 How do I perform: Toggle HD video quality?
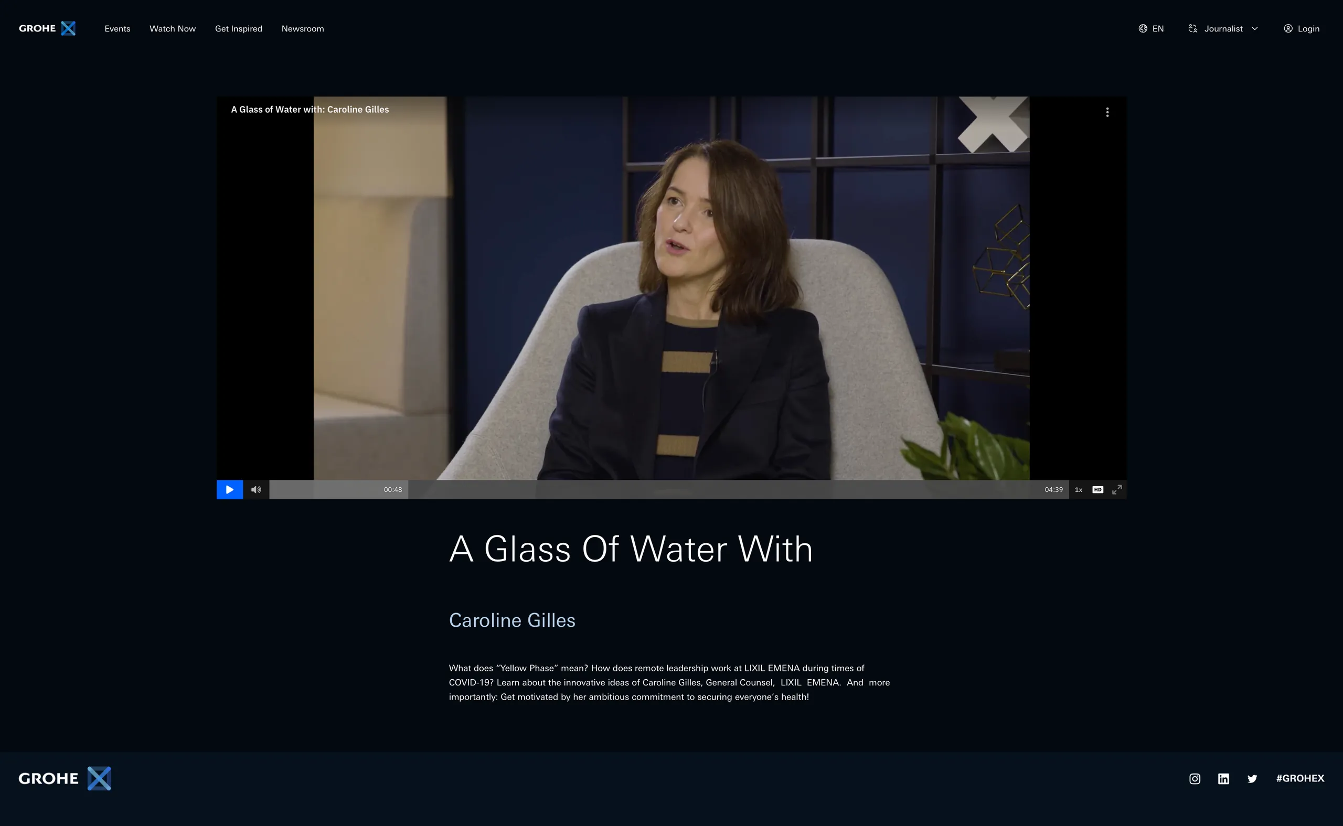(x=1097, y=489)
